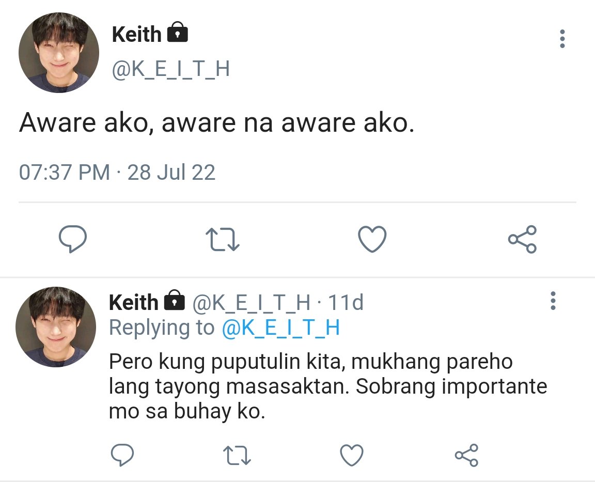Click the blue @K_E_I_T_H mention link
The height and width of the screenshot is (482, 595).
coord(281,328)
